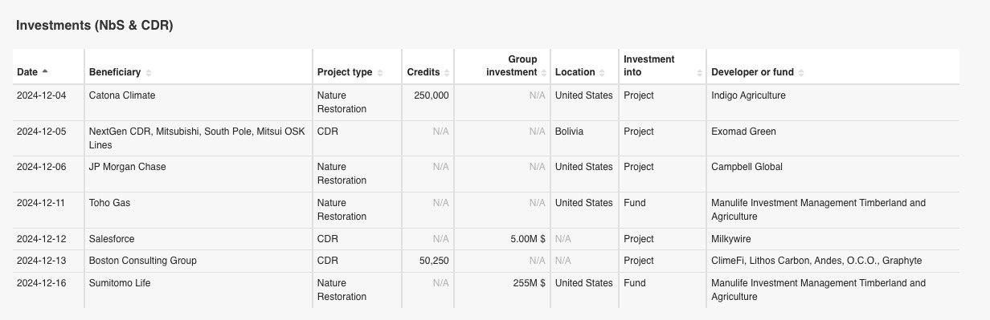Select the JP Morgan Chase row
Viewport: 990px width, 320px height.
point(486,174)
